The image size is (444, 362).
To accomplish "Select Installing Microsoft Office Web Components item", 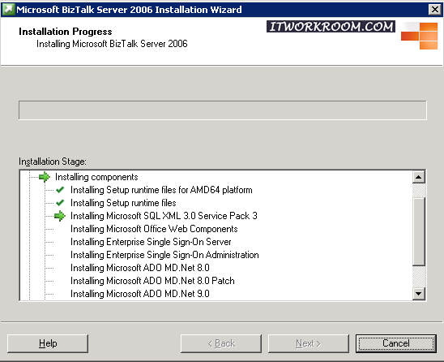I will click(154, 229).
